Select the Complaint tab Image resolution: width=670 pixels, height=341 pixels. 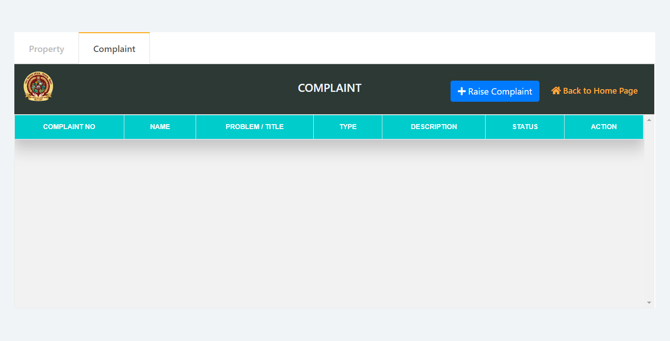tap(114, 49)
